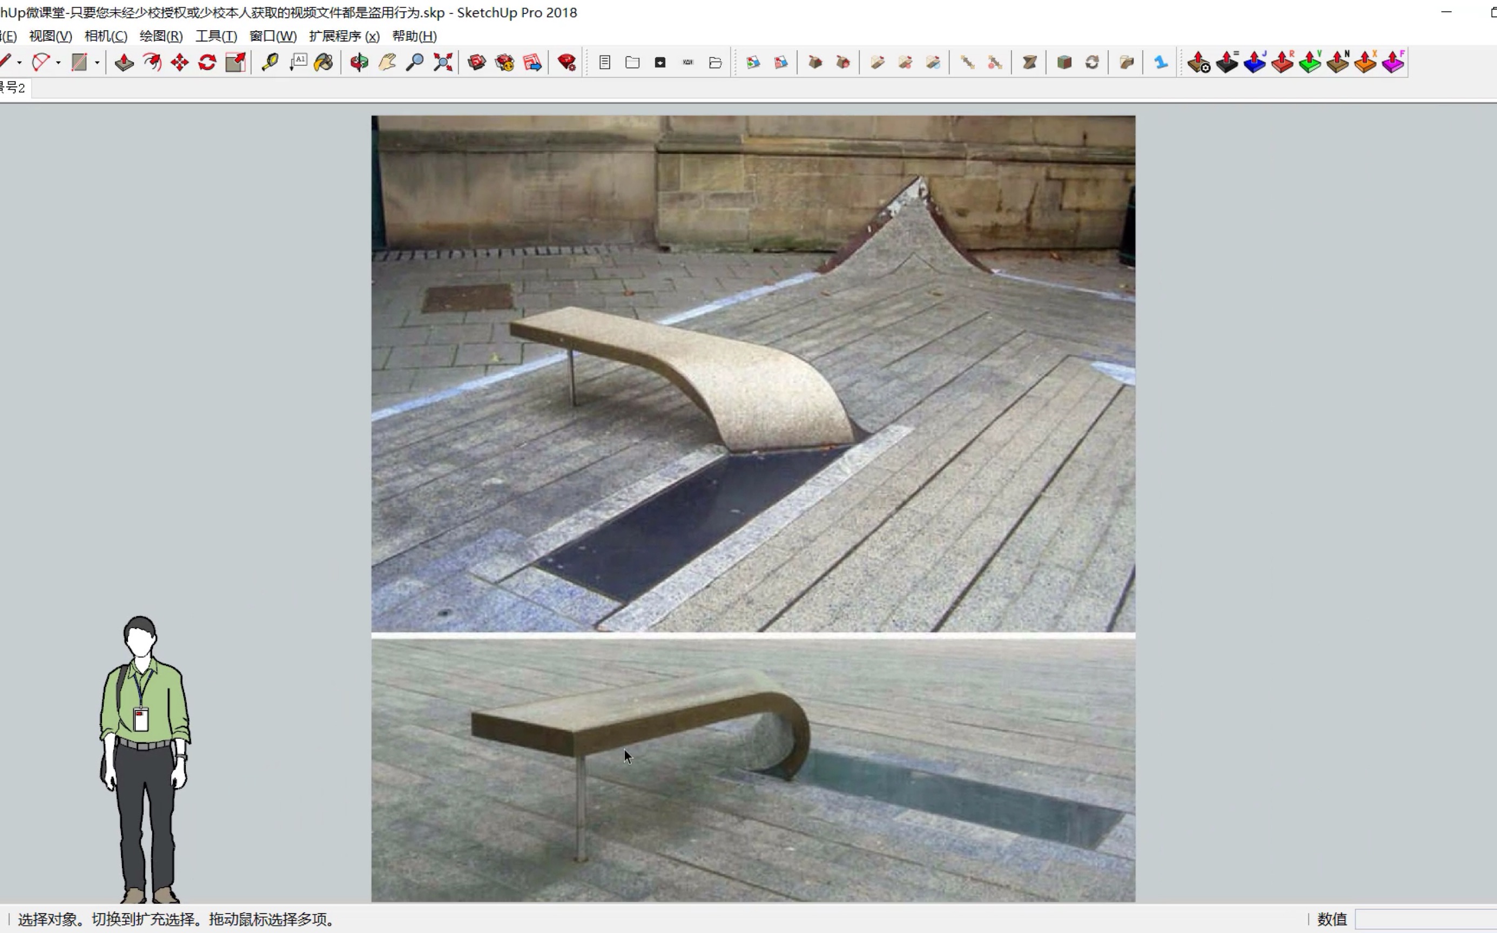The width and height of the screenshot is (1497, 933).
Task: Click the black equals Push Pull icon
Action: [1227, 62]
